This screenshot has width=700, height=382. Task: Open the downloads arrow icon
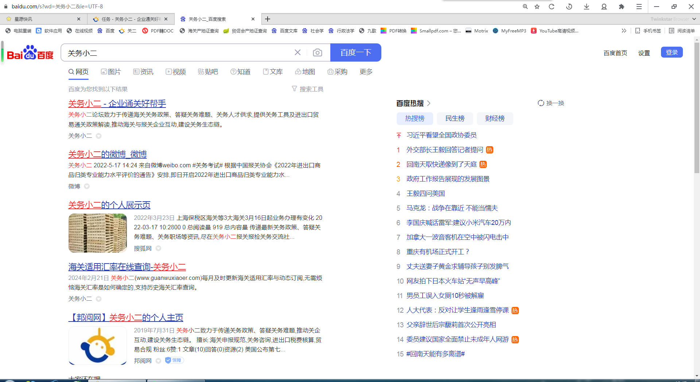(x=587, y=7)
